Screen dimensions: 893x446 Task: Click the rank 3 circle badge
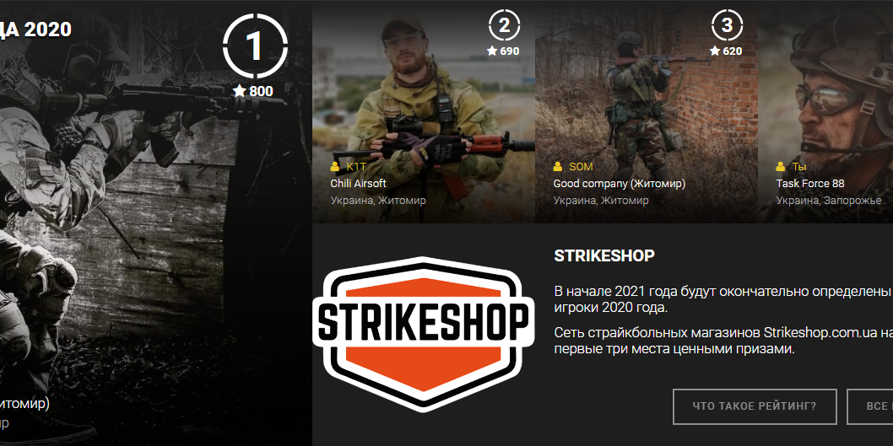pos(727,26)
